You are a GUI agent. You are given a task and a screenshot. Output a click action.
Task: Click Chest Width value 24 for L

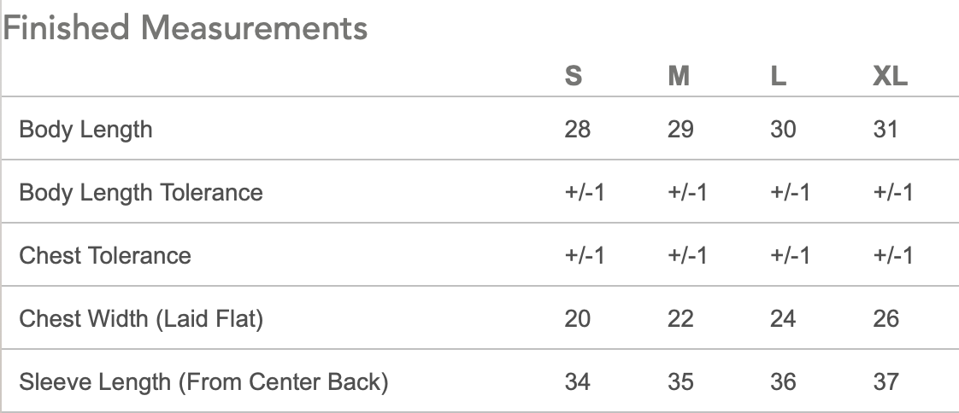(x=783, y=318)
